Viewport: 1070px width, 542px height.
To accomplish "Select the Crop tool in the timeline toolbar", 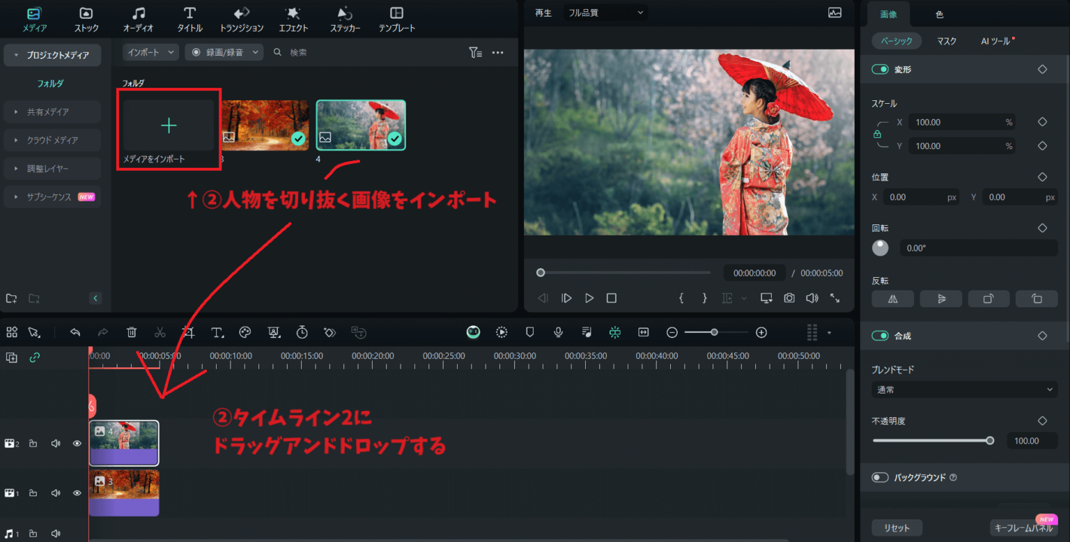I will point(188,332).
